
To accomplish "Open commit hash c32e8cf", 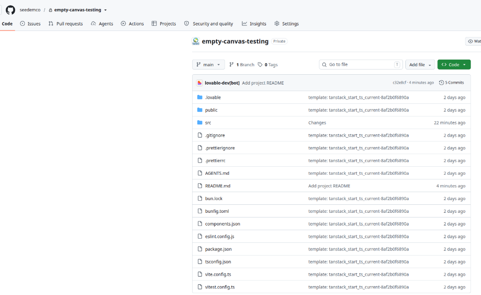I will 399,83.
